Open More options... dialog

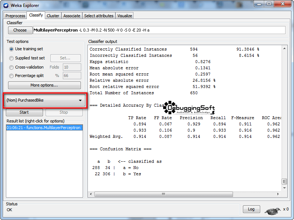(44, 85)
